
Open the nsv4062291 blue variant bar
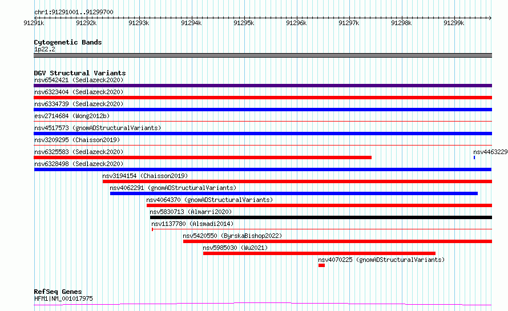click(x=294, y=193)
